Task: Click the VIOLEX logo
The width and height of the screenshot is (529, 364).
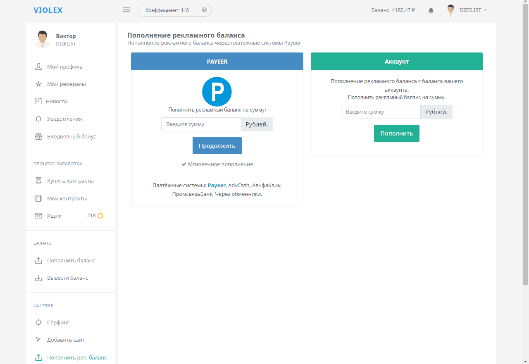Action: 48,10
